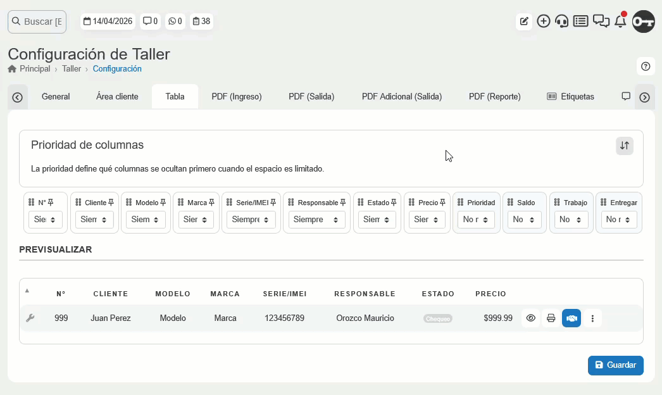Open the Prioridad column visibility dropdown
Viewport: 662px width, 395px height.
coord(476,220)
